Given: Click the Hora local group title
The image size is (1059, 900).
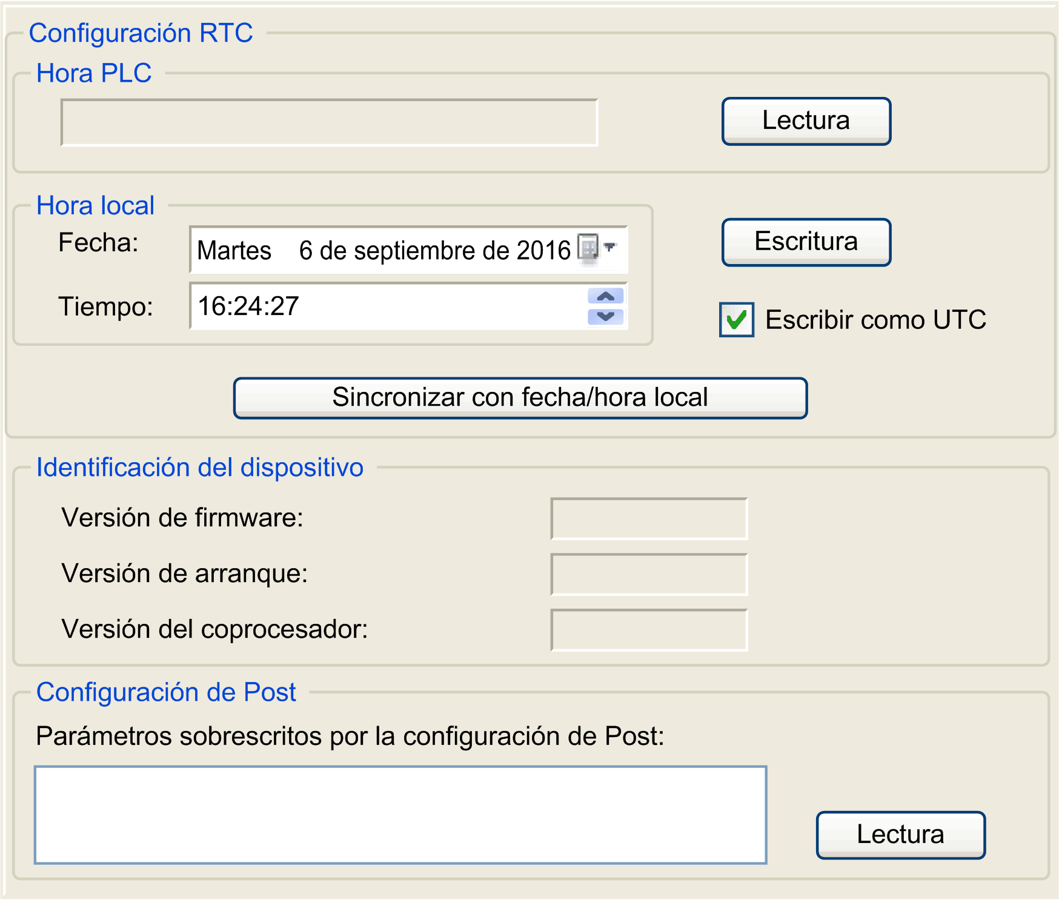Looking at the screenshot, I should click(96, 206).
